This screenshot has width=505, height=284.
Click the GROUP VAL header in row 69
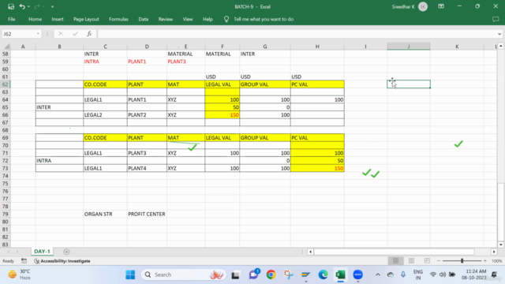click(265, 138)
